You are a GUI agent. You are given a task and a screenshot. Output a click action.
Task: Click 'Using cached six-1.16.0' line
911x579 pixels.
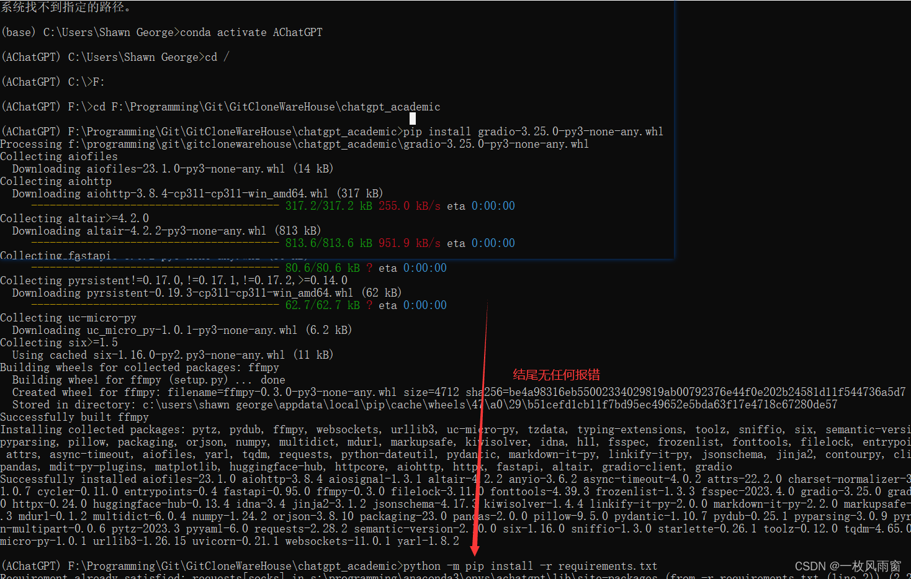173,355
